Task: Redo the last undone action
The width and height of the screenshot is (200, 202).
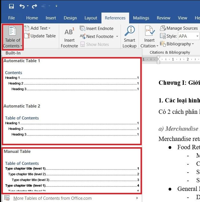Action: point(34,6)
